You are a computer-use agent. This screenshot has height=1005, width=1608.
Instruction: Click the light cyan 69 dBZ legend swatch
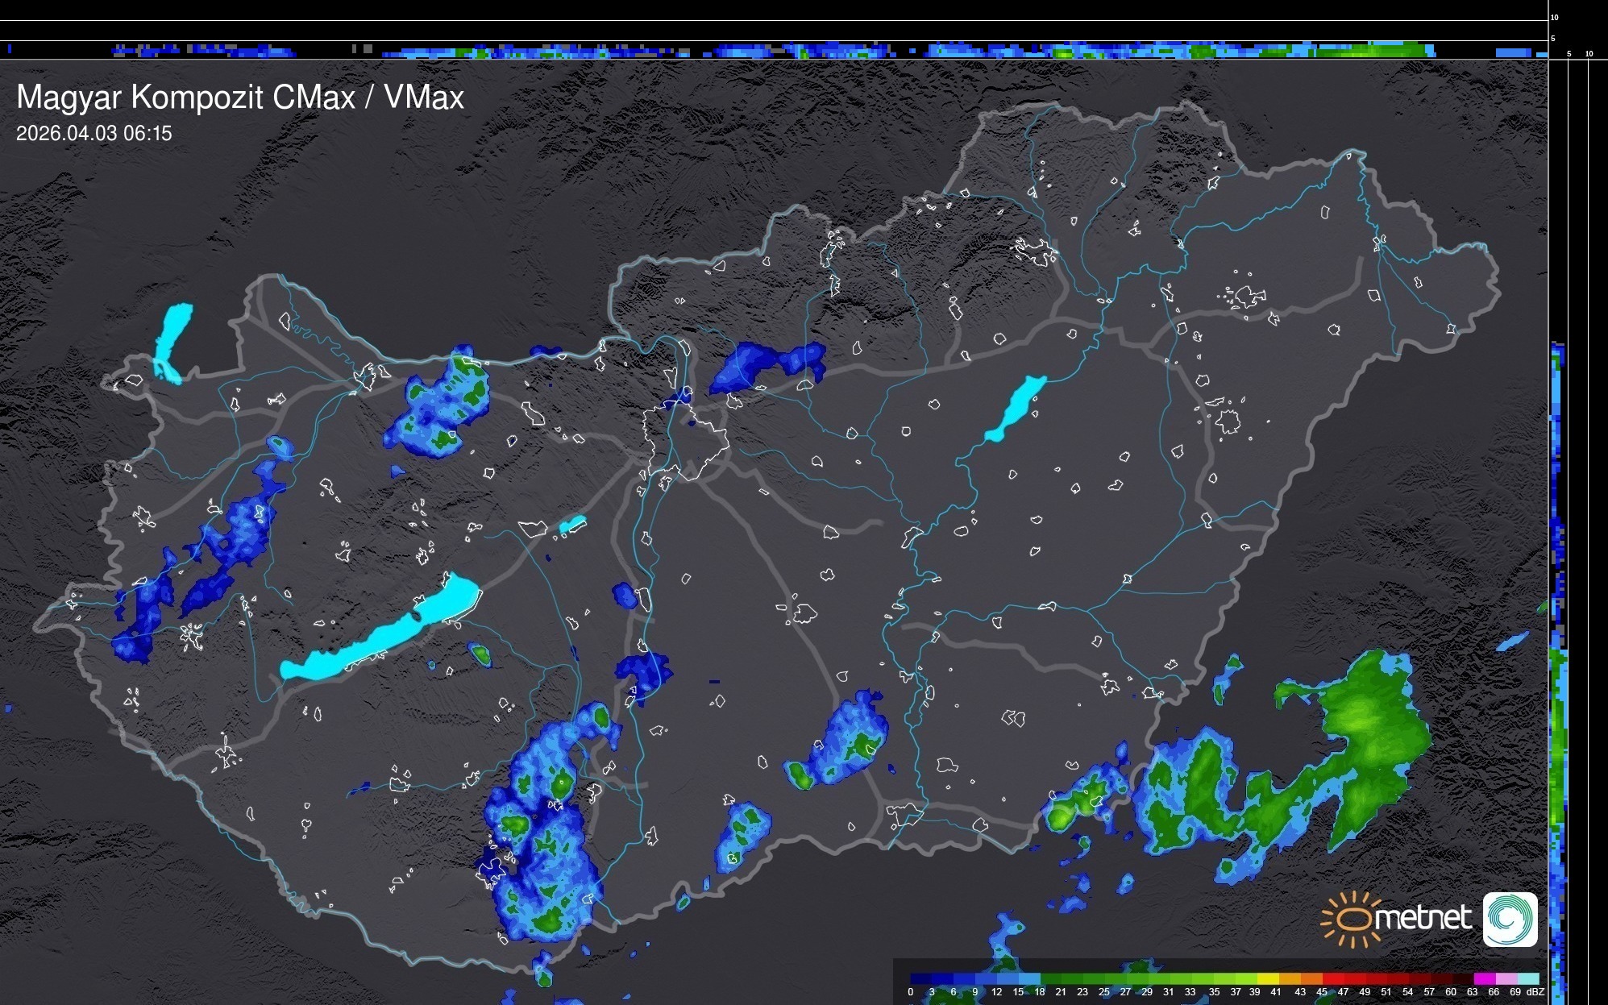[x=1528, y=978]
